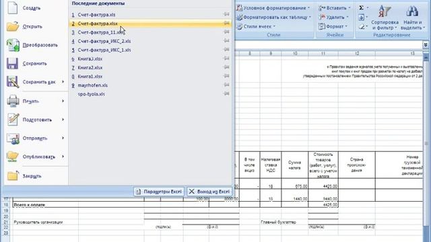Choose Открыть menu entry
This screenshot has width=431, height=242.
36,27
